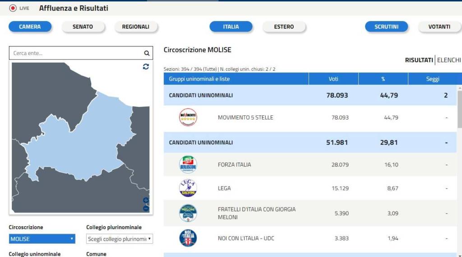Click the Movimento 5 Stelle party logo
This screenshot has width=462, height=257.
tap(188, 118)
